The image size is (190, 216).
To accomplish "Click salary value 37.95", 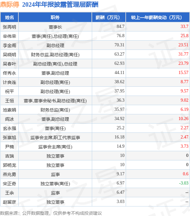I will click(119, 91).
